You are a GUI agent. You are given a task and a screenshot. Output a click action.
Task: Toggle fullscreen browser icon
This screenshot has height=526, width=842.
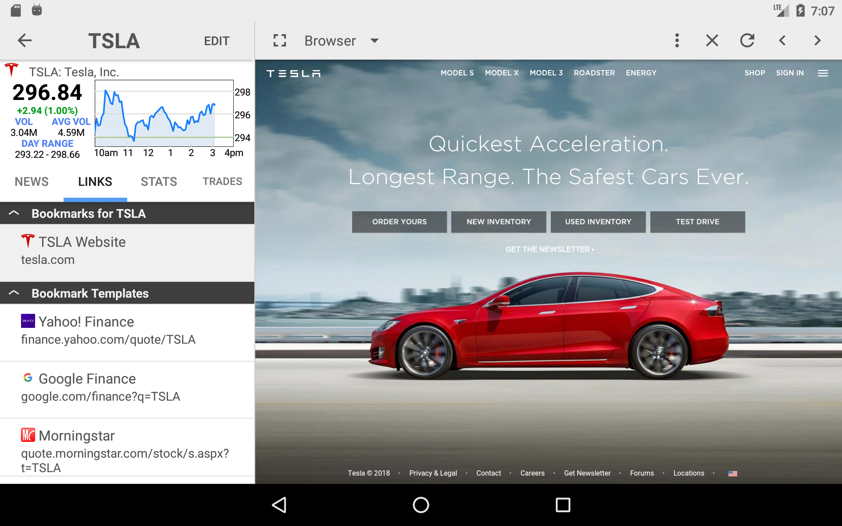280,40
